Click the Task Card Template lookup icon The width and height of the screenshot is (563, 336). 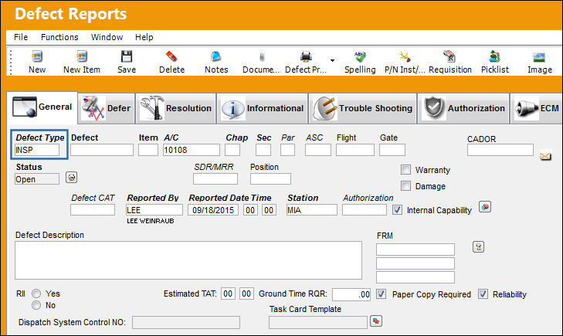[x=376, y=321]
